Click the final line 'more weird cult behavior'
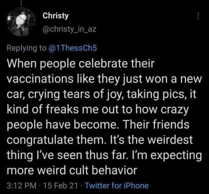This screenshot has height=194, width=209. pos(72,170)
